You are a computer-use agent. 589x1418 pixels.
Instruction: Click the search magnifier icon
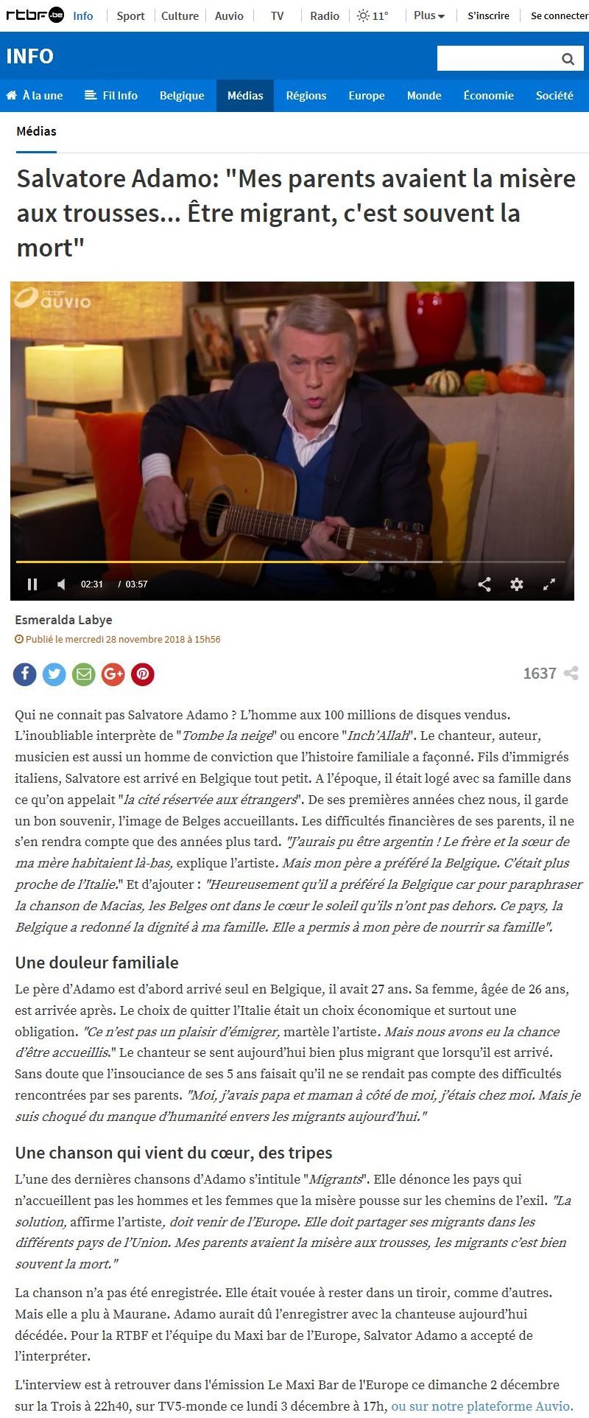[568, 59]
